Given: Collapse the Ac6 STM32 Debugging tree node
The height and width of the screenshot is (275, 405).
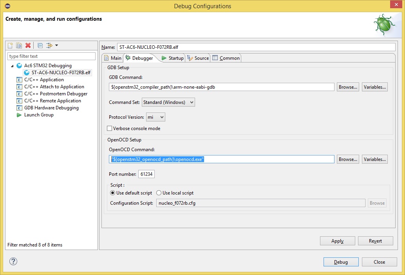Looking at the screenshot, I should point(12,66).
